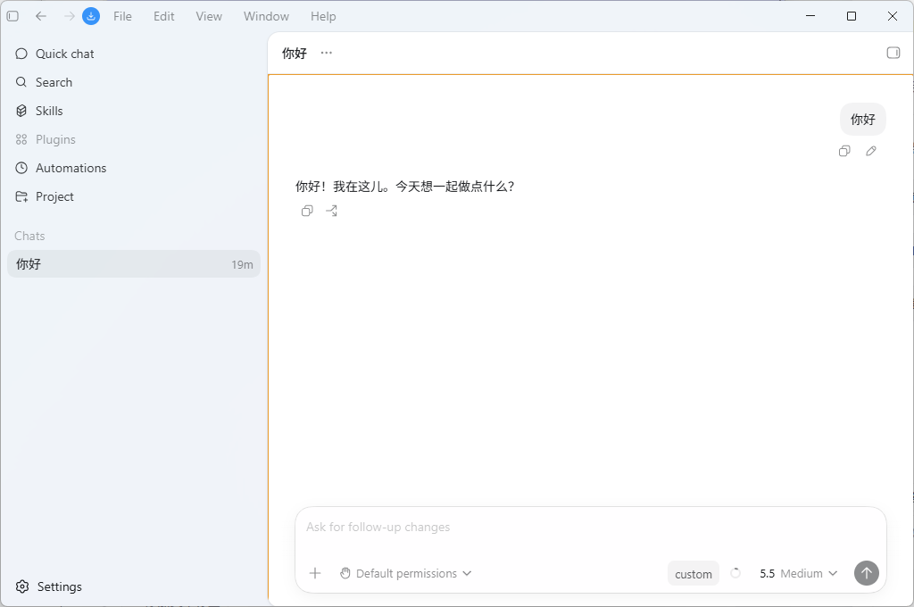Open the Help menu
The width and height of the screenshot is (914, 607).
[323, 16]
